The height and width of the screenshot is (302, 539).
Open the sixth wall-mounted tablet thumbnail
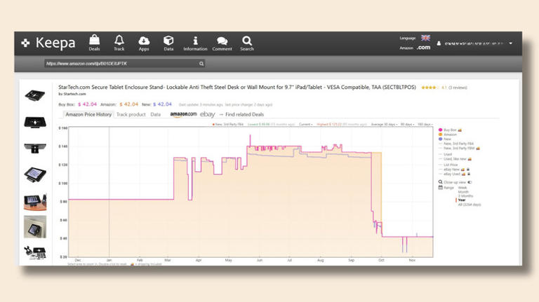tap(34, 227)
